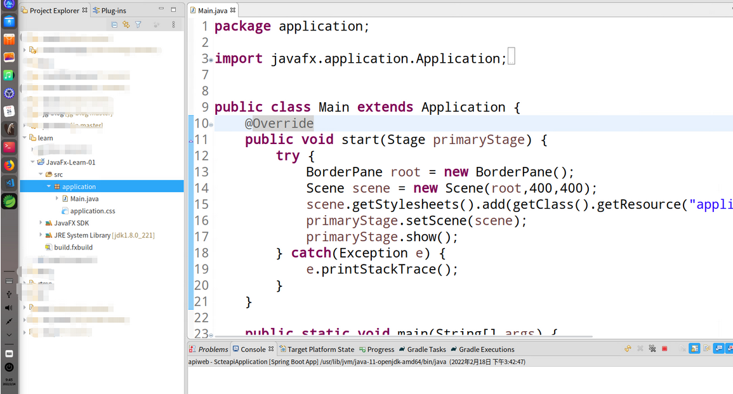Click the Collapse All icon in Project Explorer
733x394 pixels.
[114, 25]
